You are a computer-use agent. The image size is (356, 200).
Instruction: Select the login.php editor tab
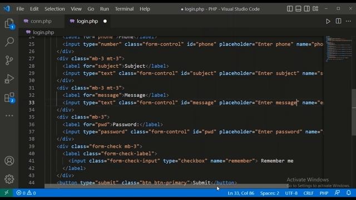(87, 21)
